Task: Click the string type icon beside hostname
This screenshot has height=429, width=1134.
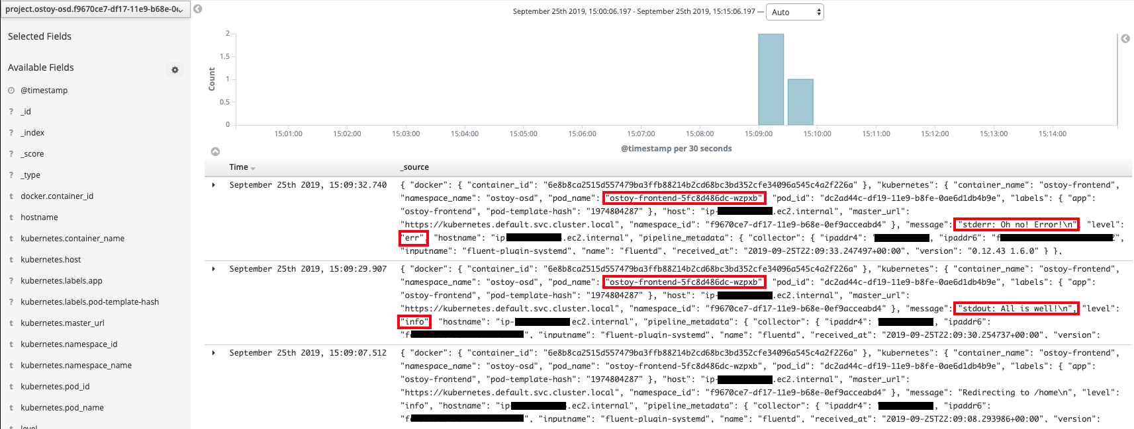Action: (11, 217)
